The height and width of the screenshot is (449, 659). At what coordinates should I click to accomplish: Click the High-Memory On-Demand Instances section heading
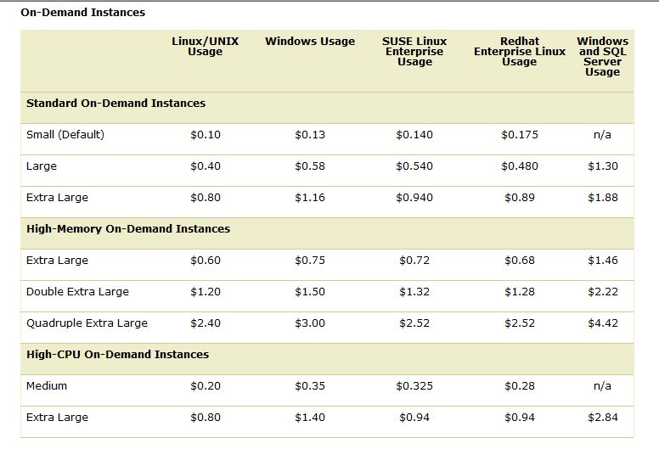(x=128, y=229)
